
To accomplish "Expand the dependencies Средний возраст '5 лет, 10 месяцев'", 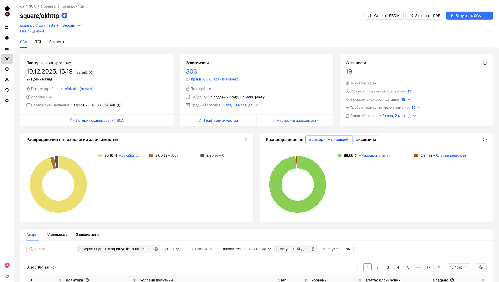I will click(240, 105).
